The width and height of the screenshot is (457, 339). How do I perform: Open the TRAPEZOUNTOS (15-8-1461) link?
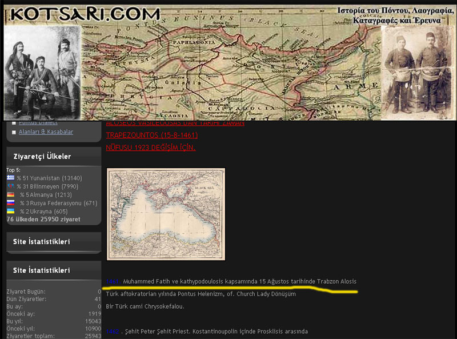151,135
